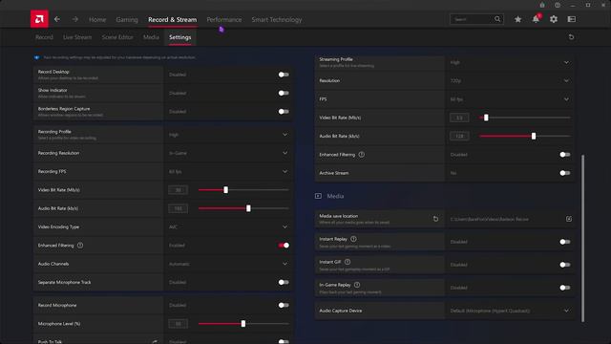Enable Show Indicator toggle
This screenshot has height=344, width=611.
tap(284, 93)
